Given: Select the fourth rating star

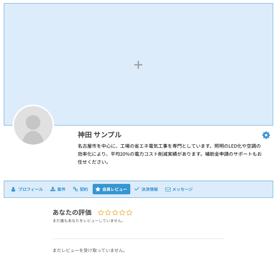Looking at the screenshot, I should click(122, 212).
